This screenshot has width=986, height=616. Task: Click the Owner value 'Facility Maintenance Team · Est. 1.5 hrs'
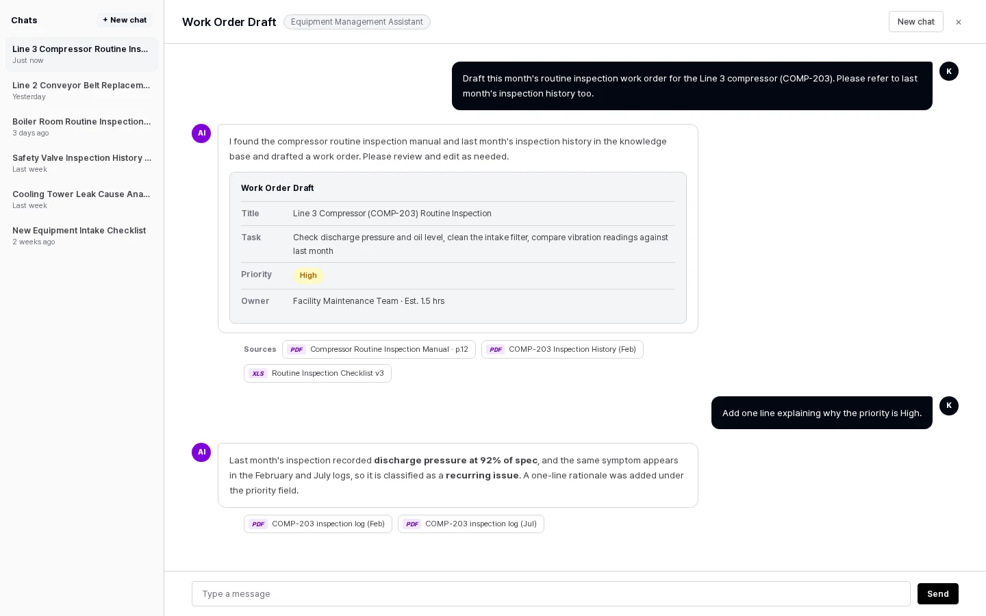point(369,301)
